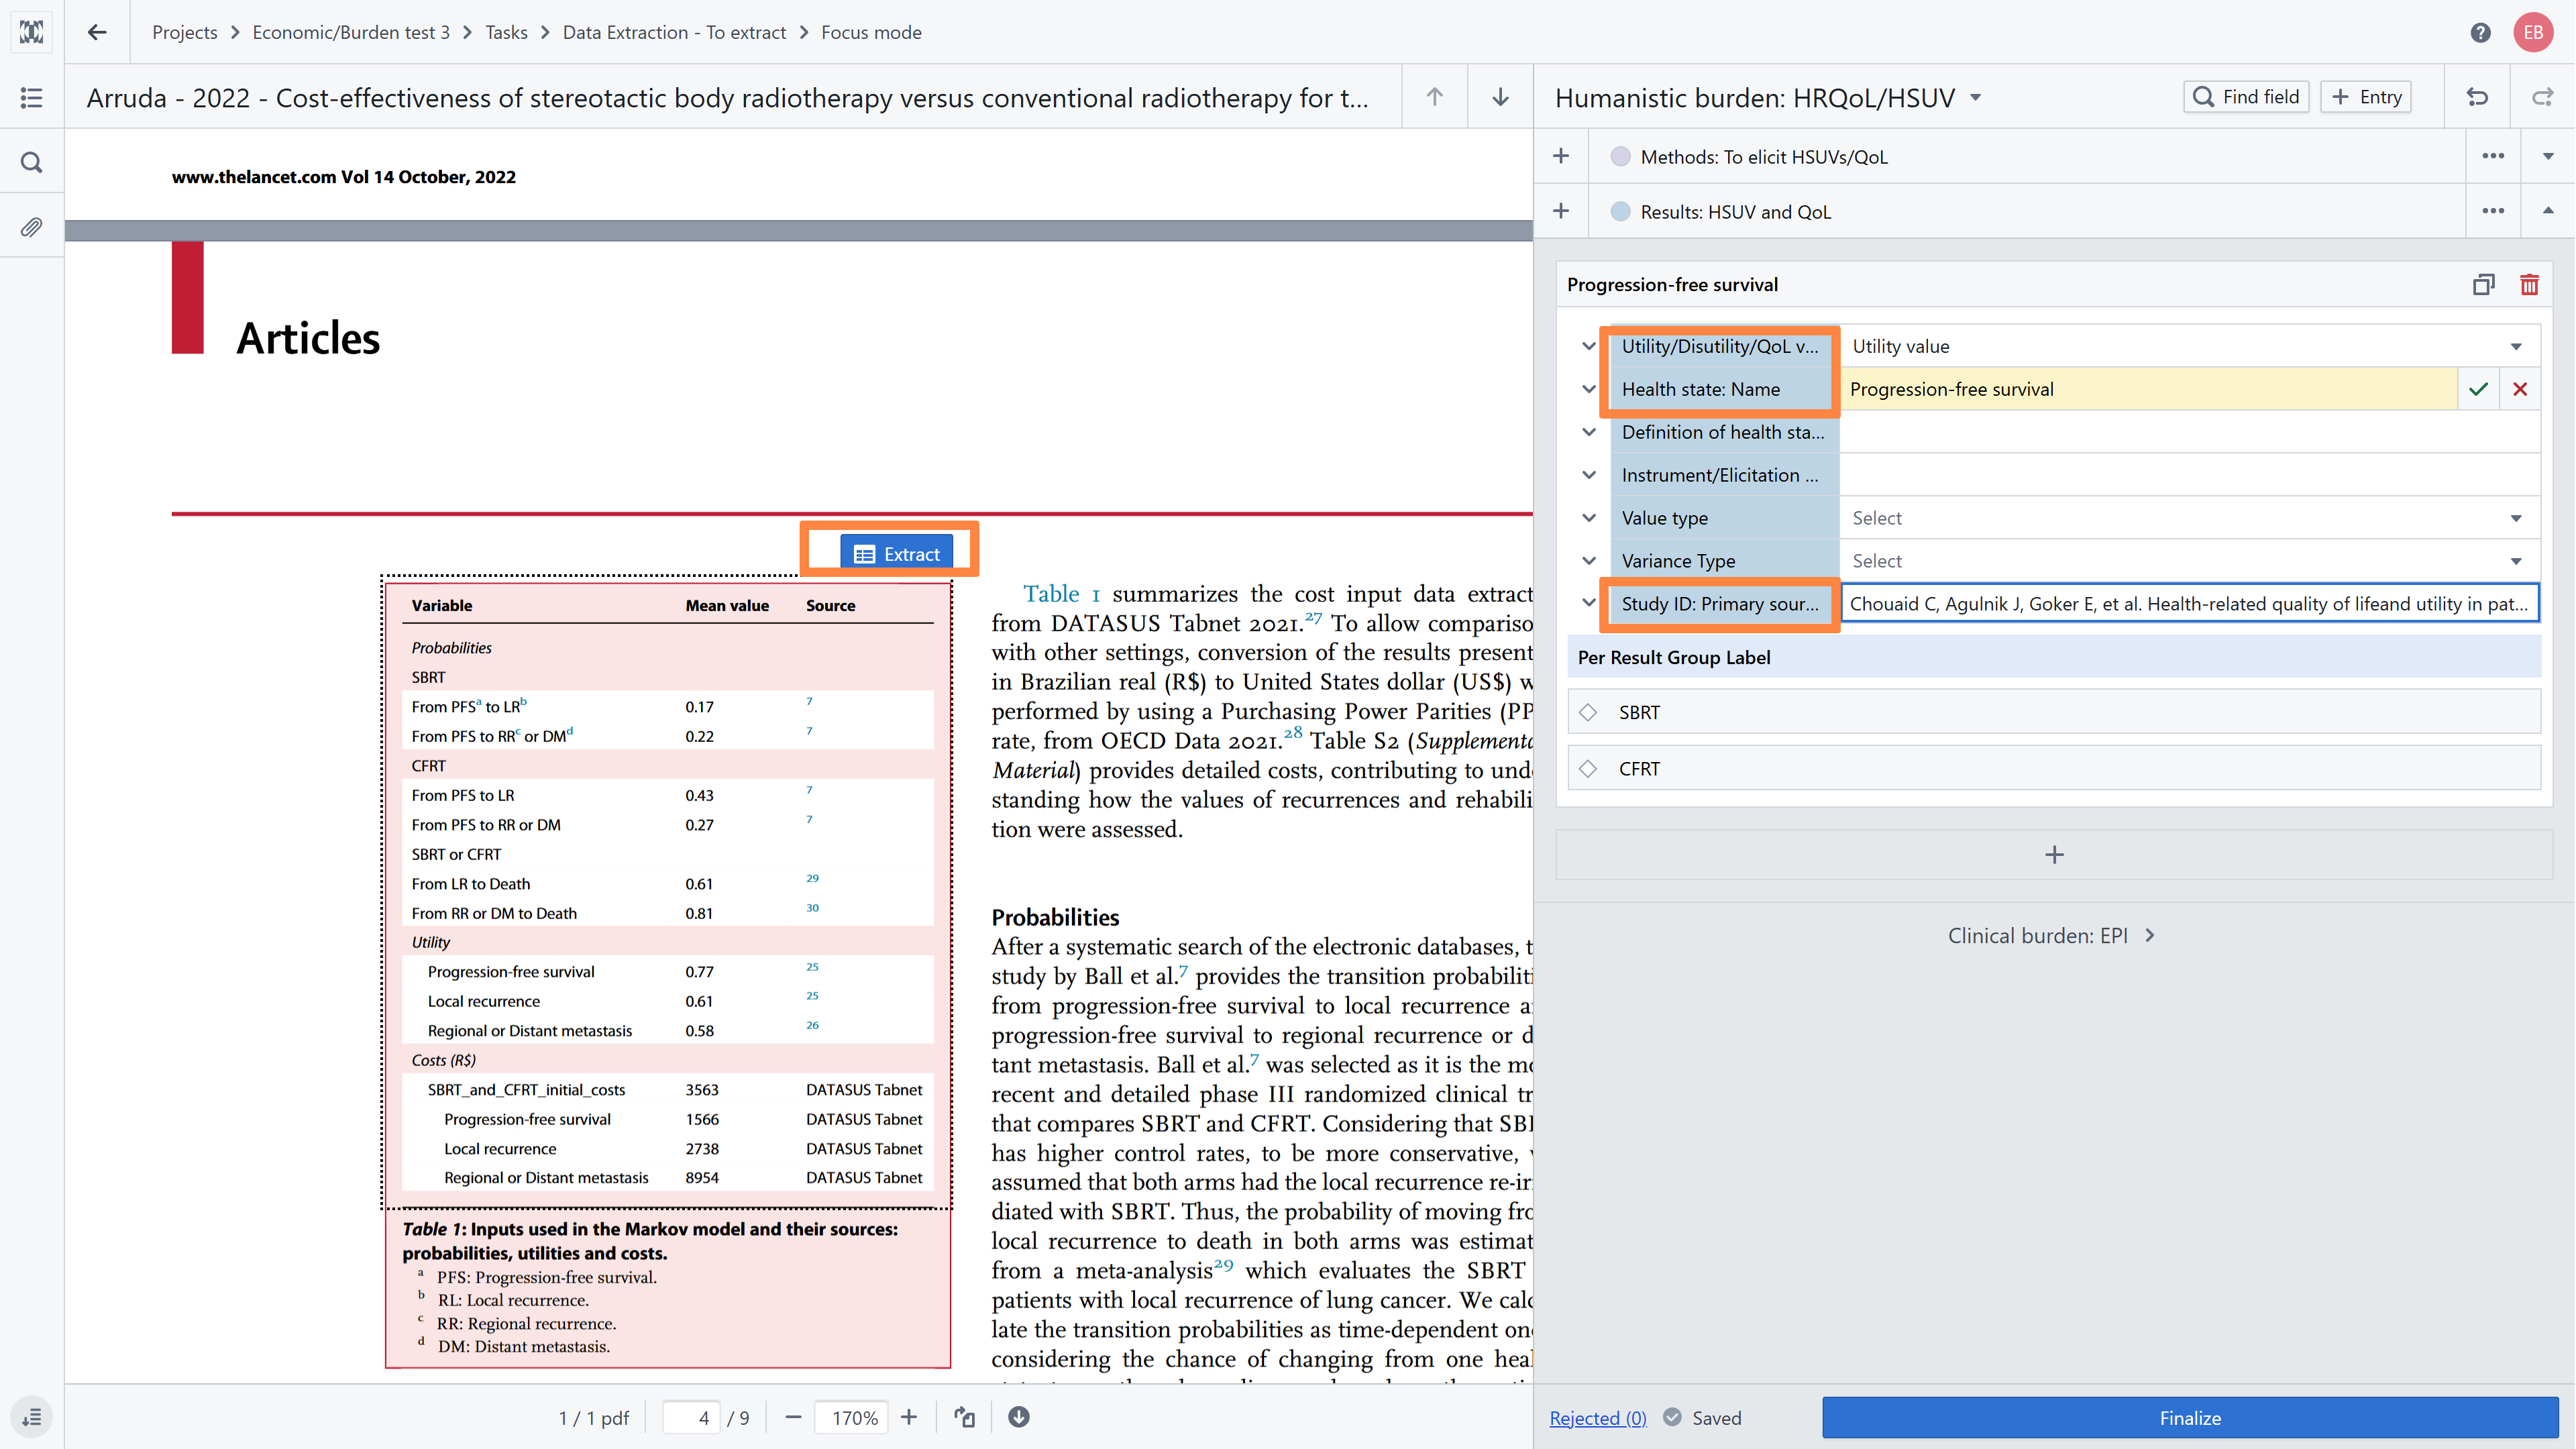Confirm the Health state name value
The height and width of the screenshot is (1449, 2576).
(2478, 389)
